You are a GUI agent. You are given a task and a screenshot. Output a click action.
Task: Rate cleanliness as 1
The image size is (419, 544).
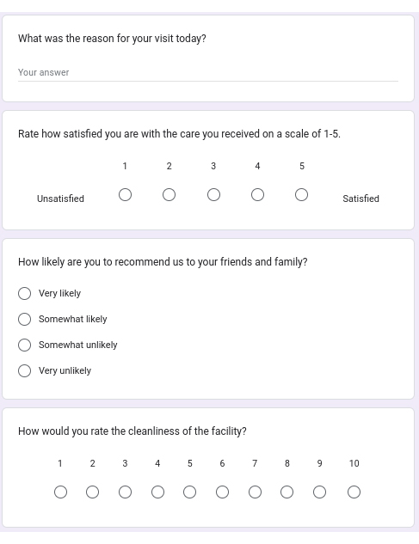pos(60,492)
